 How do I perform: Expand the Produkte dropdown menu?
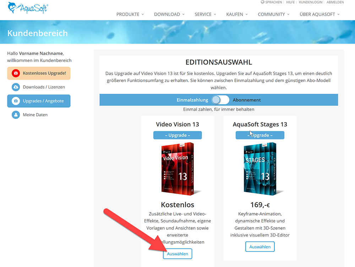[x=130, y=14]
